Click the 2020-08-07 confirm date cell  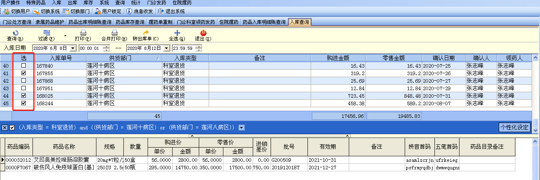coord(444,103)
